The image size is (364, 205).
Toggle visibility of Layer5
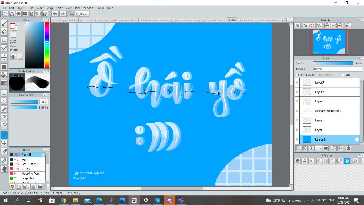coord(297,83)
